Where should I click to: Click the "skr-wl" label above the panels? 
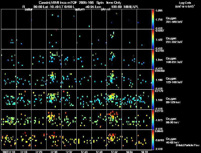click(106, 9)
